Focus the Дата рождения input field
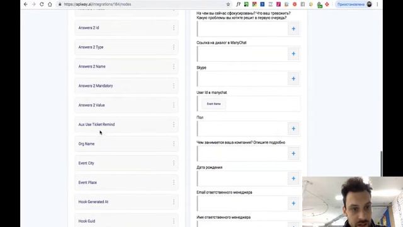This screenshot has height=227, width=403. [x=242, y=178]
